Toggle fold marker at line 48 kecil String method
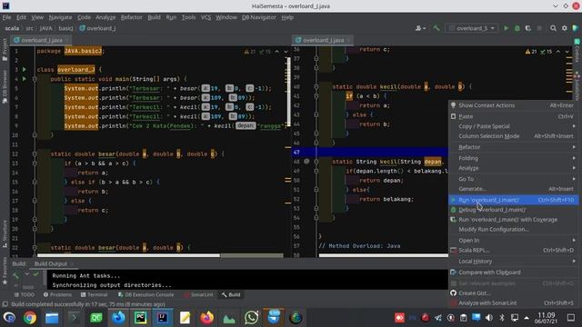The height and width of the screenshot is (327, 582). pos(316,162)
